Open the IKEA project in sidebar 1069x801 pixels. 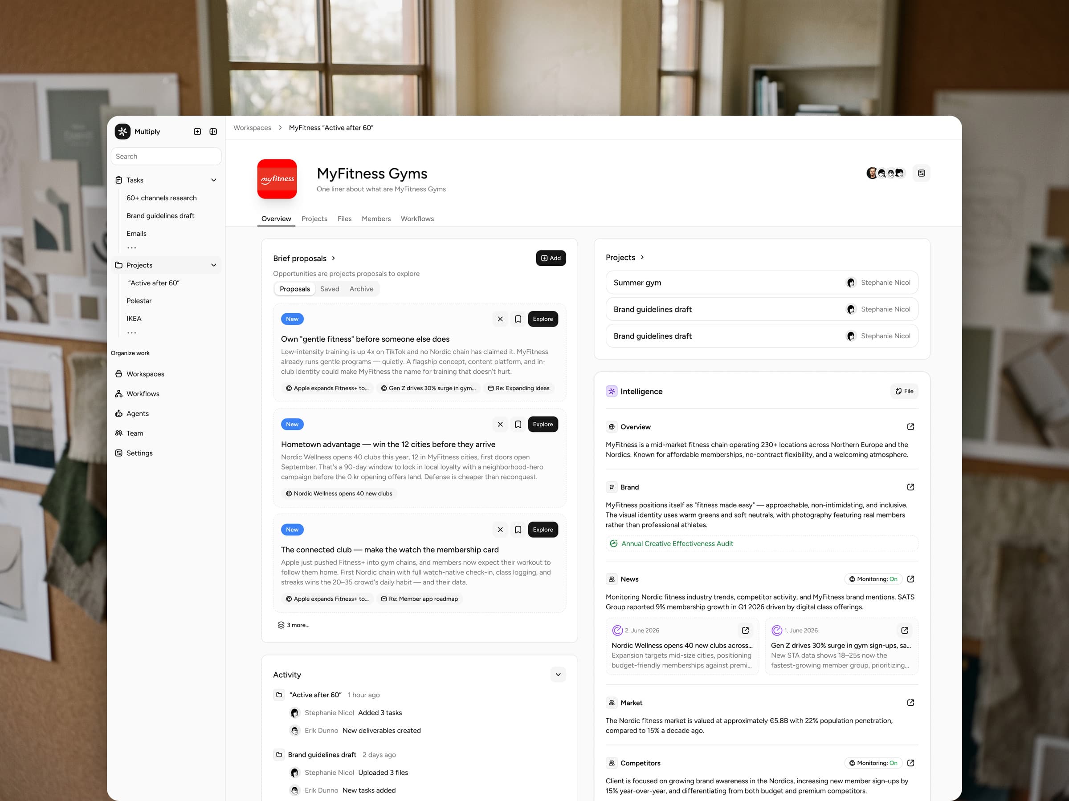[x=134, y=319]
